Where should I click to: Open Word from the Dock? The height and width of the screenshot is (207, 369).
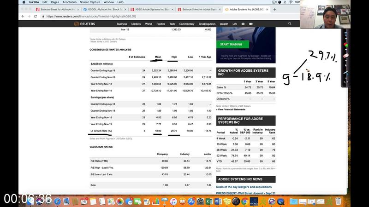[x=218, y=201]
